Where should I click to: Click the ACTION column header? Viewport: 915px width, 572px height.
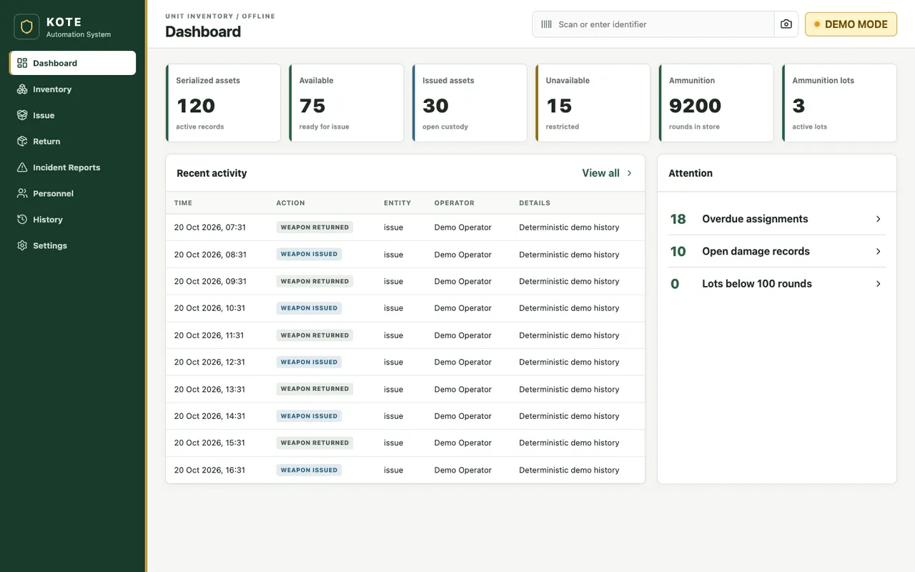tap(291, 203)
